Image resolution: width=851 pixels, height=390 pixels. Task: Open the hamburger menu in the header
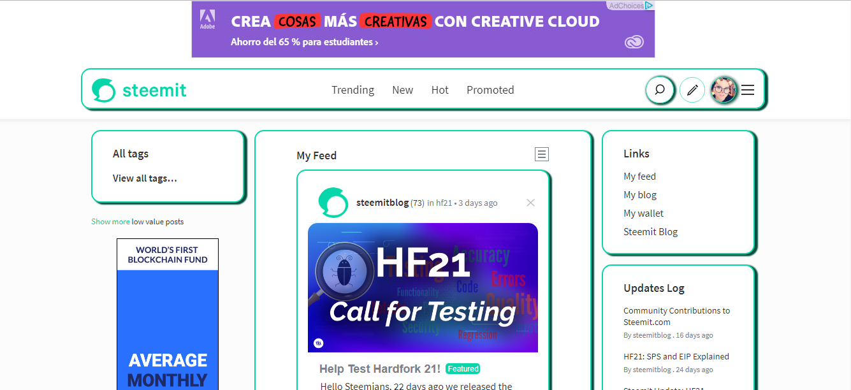pos(748,90)
